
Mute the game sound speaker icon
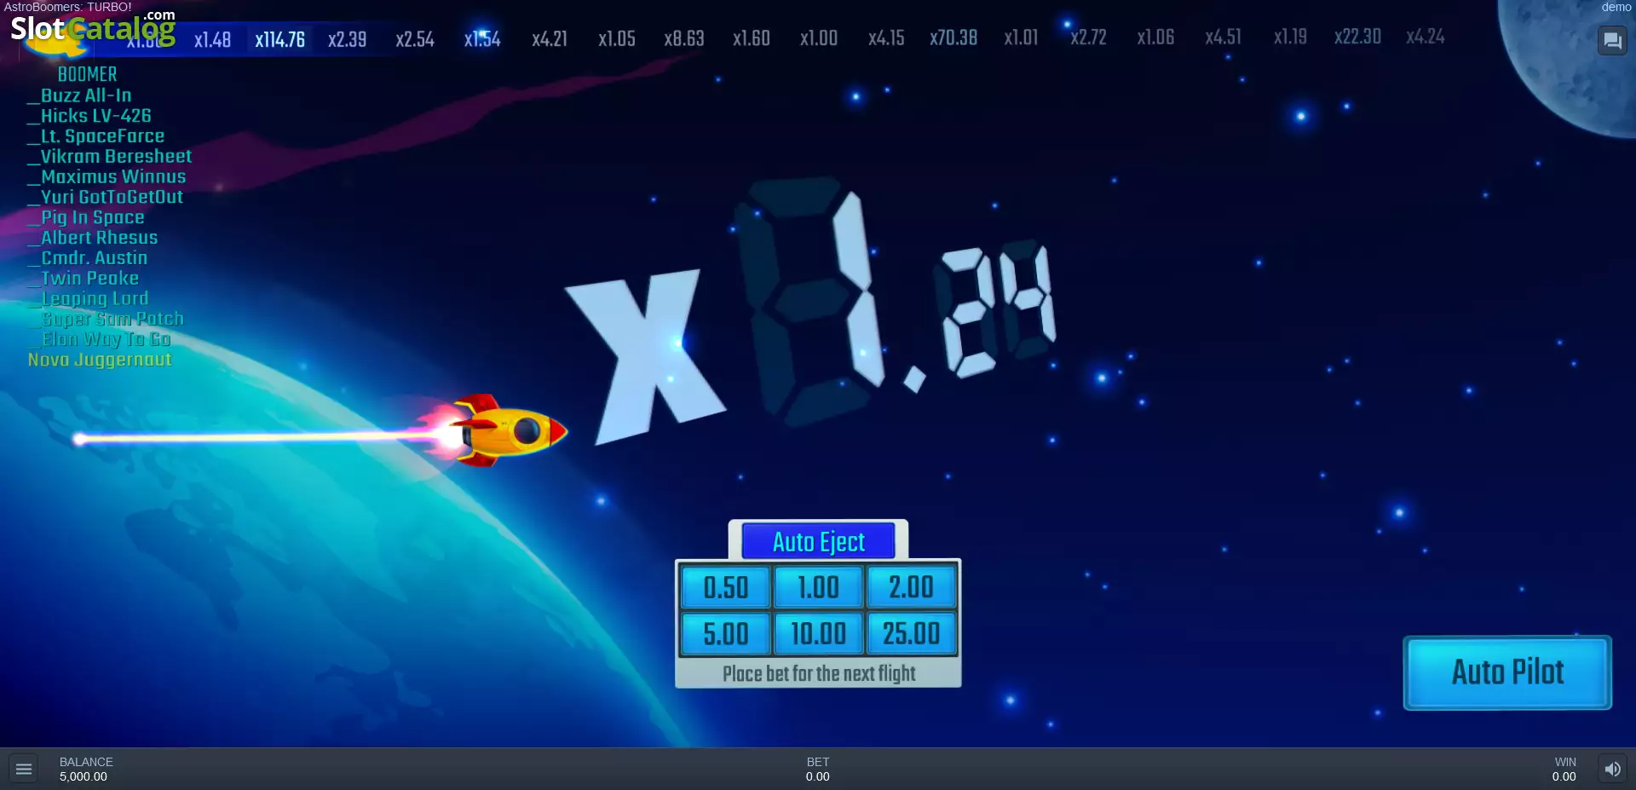click(x=1612, y=770)
